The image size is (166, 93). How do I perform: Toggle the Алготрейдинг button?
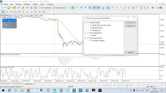(x=45, y=8)
